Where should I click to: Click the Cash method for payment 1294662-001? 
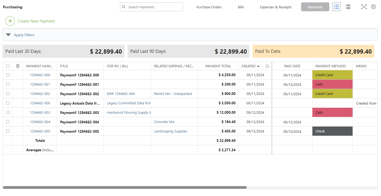[332, 84]
